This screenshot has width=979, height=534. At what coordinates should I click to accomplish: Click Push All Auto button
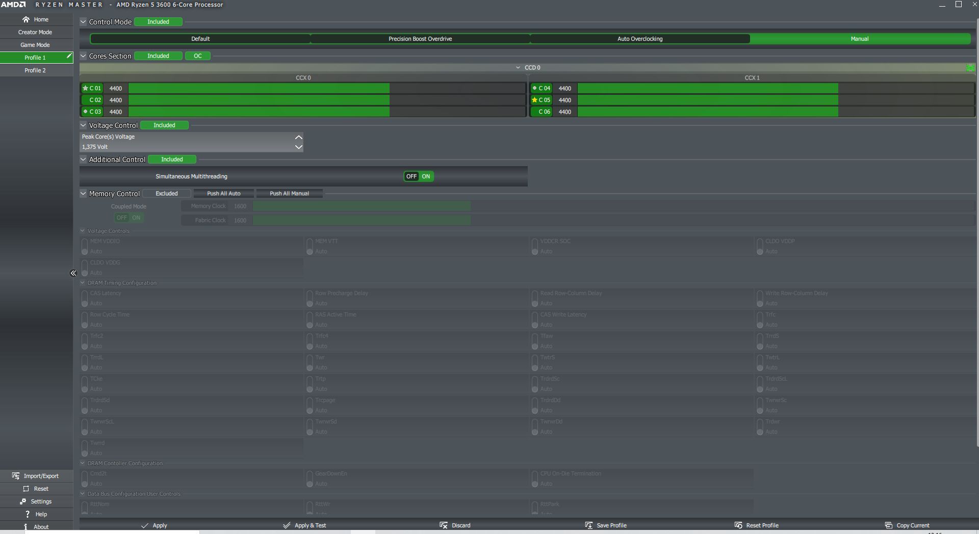[224, 194]
